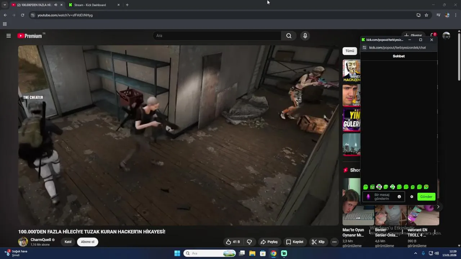Subscribe with Abone ol button
This screenshot has height=259, width=461.
tap(88, 242)
